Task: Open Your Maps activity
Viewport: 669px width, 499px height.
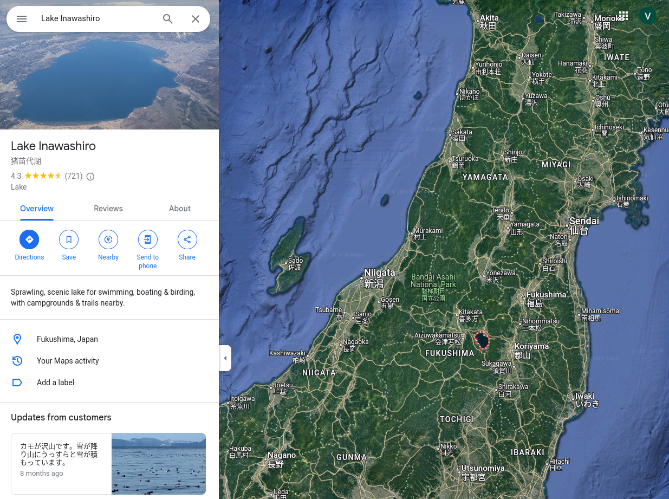Action: coord(109,361)
